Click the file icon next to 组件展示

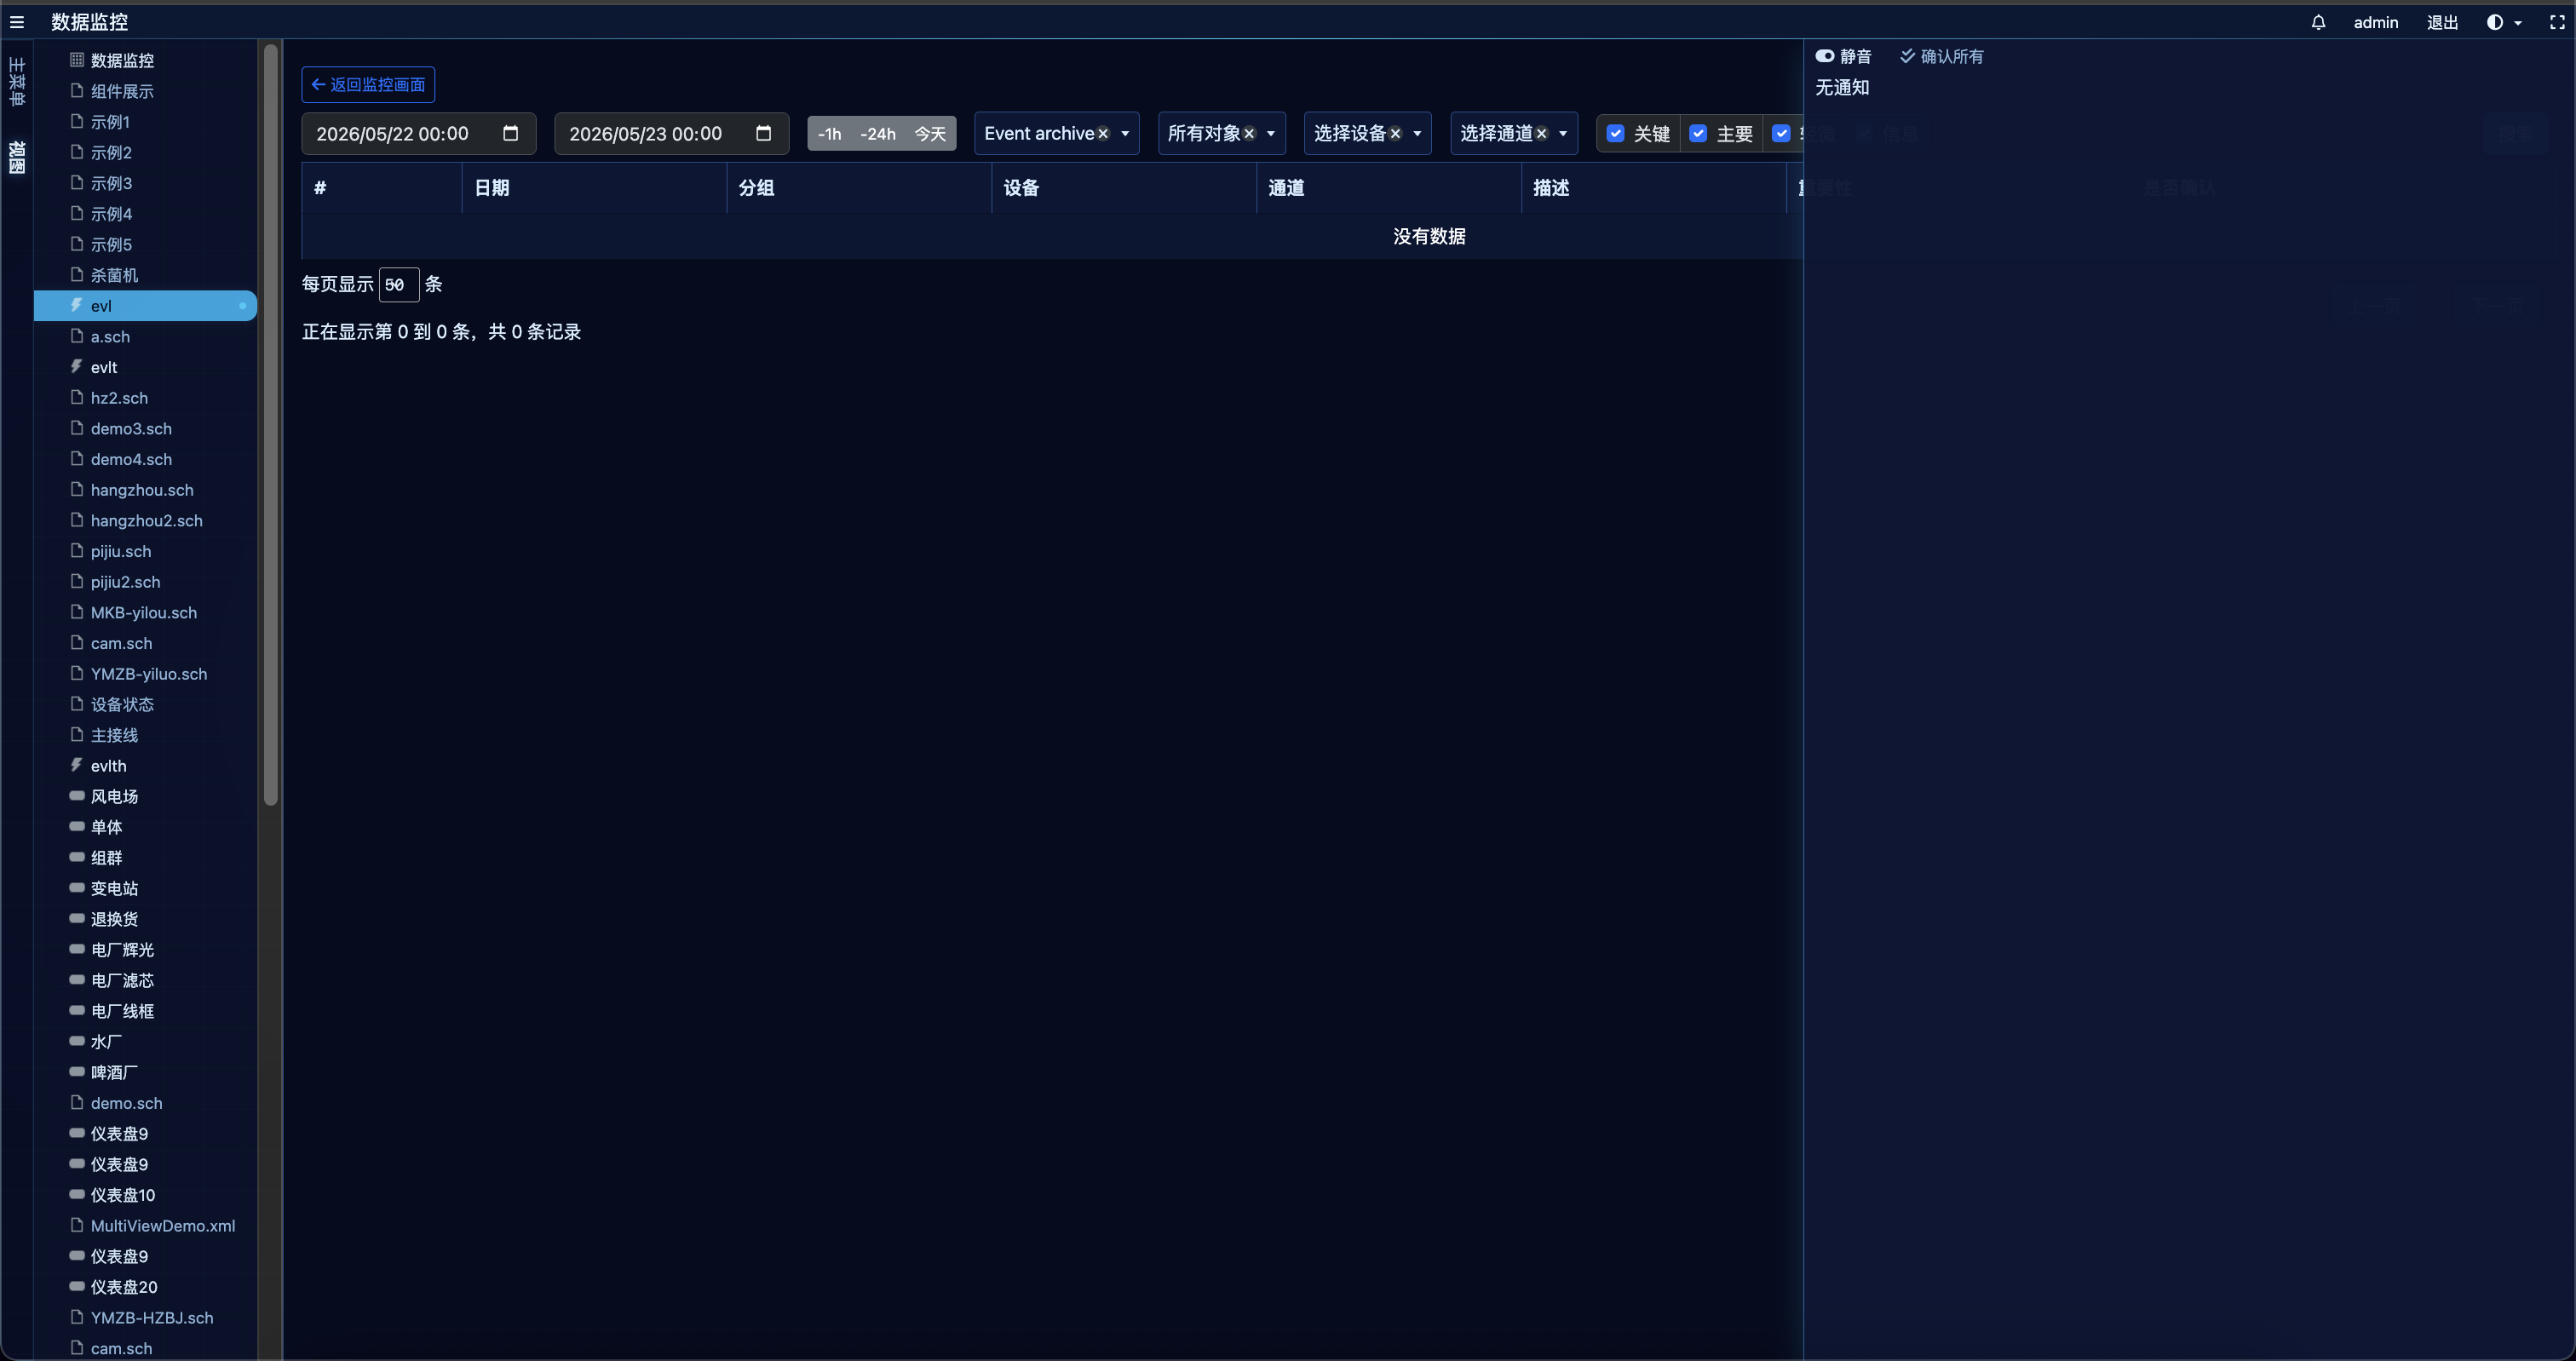coord(77,90)
